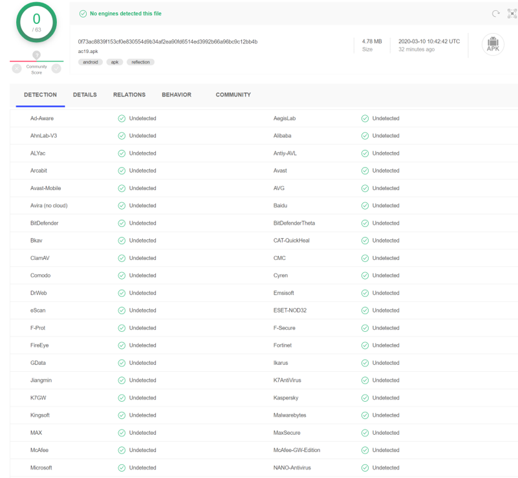Click the AhnLab-V3 undetected check icon

[x=122, y=136]
